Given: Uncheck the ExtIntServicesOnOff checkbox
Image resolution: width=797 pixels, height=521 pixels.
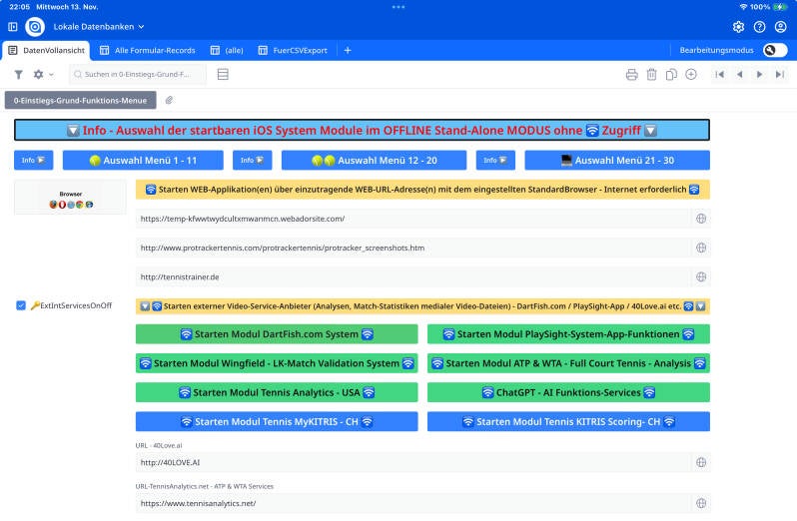Looking at the screenshot, I should (21, 305).
